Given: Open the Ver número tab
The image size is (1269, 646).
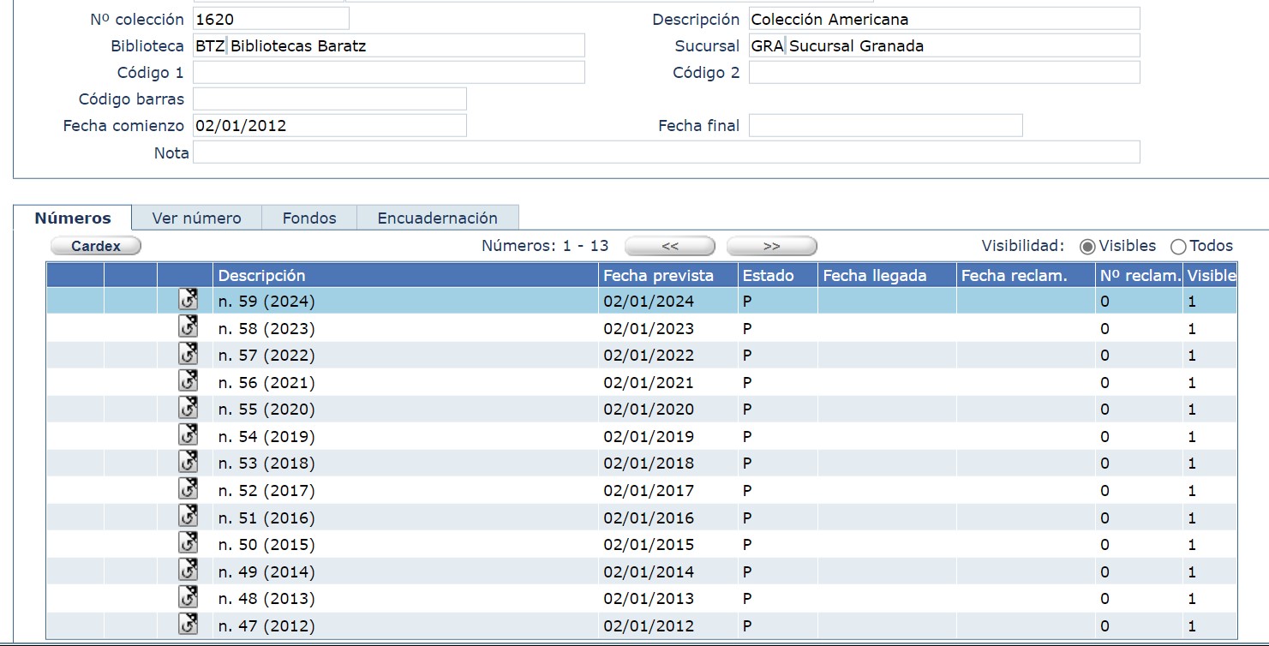Looking at the screenshot, I should click(x=197, y=218).
